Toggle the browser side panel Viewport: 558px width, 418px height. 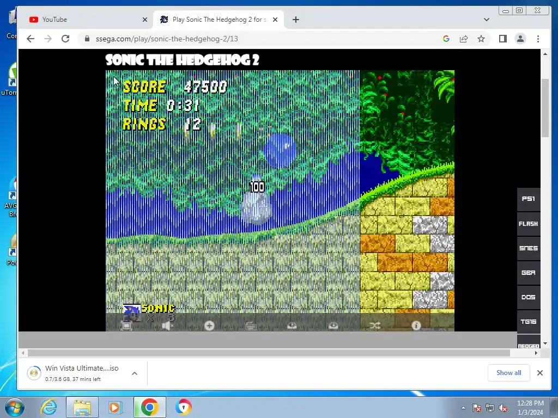coord(503,39)
